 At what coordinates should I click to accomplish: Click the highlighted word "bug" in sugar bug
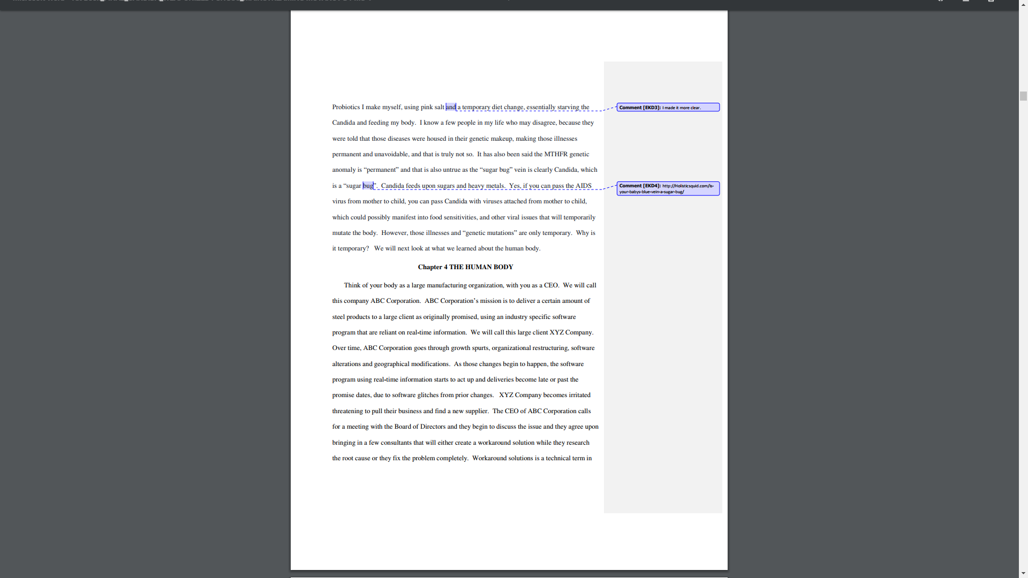tap(368, 186)
